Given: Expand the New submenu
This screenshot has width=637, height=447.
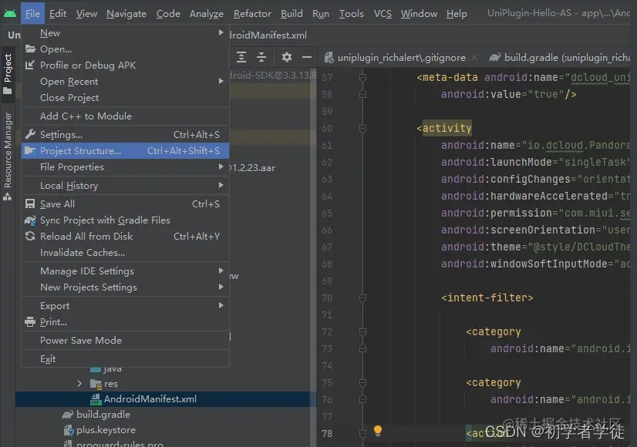Looking at the screenshot, I should (x=125, y=33).
